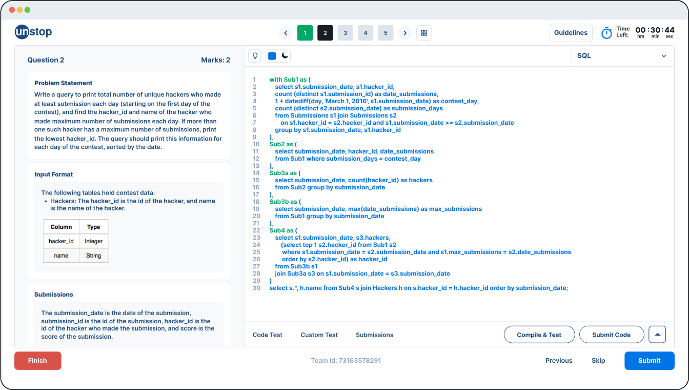Open the Code Test tab

click(268, 335)
